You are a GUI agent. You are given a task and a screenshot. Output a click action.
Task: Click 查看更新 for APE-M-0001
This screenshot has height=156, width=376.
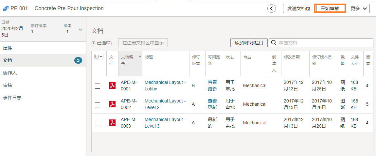(212, 86)
